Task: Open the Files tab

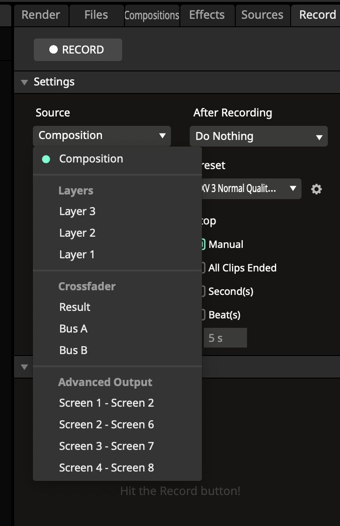Action: [x=96, y=15]
